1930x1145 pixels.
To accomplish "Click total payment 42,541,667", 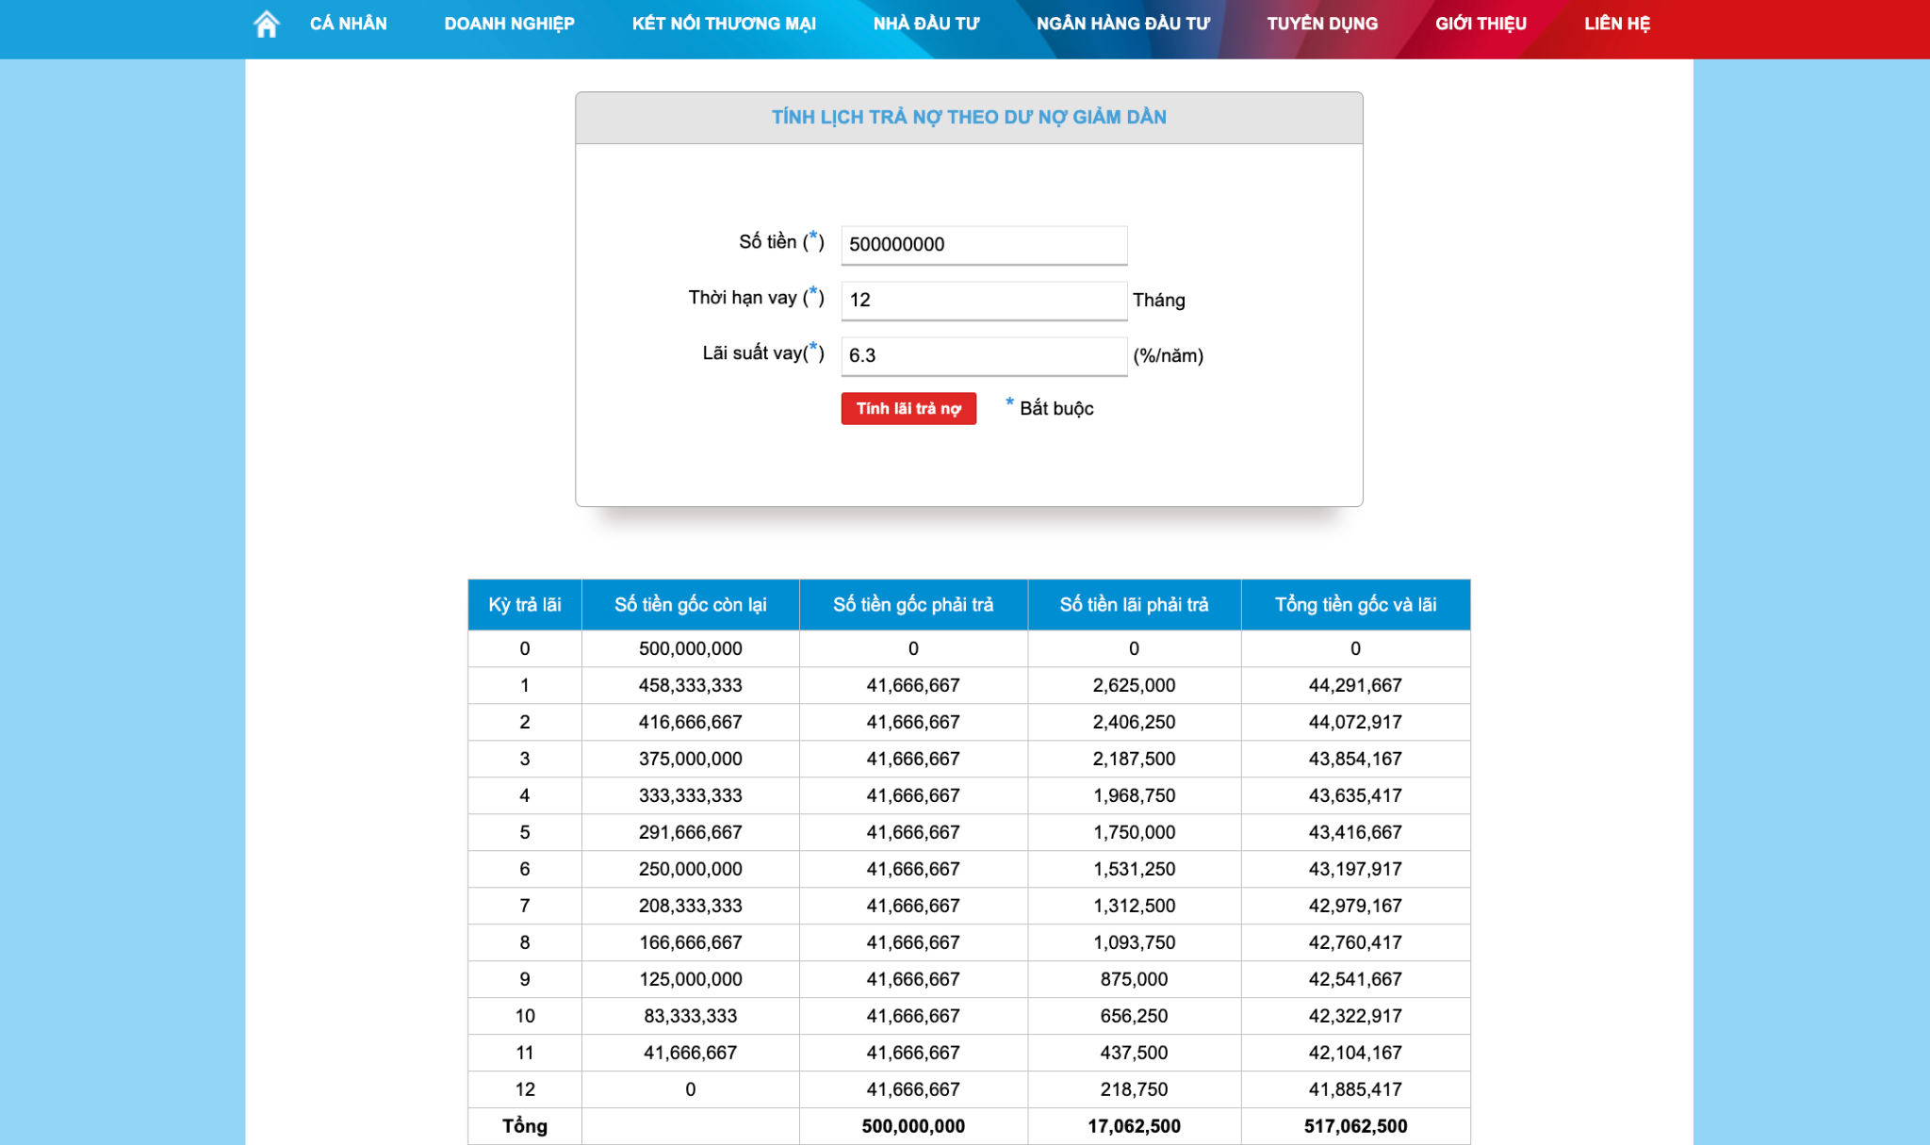I will 1355,979.
